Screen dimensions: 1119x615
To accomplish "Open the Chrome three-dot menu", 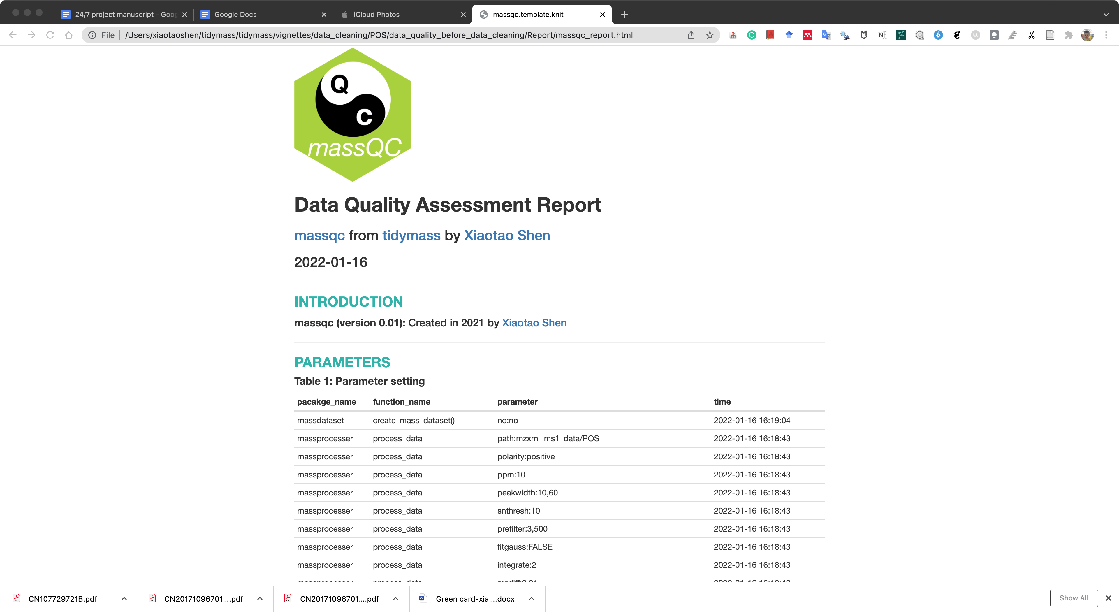I will tap(1106, 35).
